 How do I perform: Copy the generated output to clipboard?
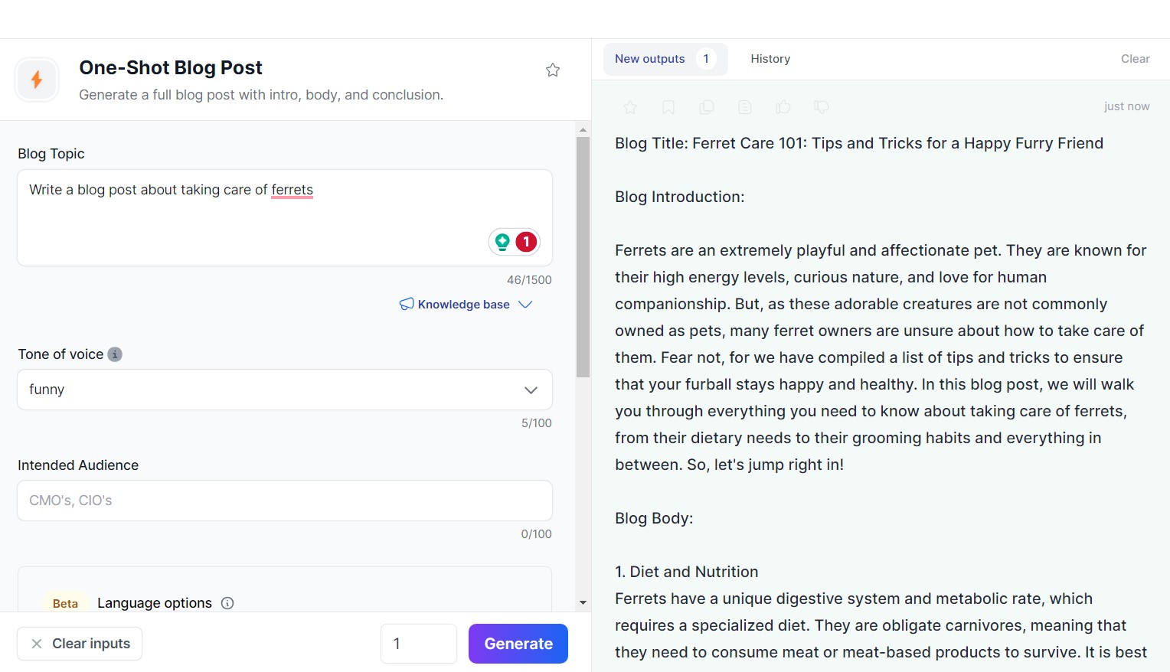707,107
